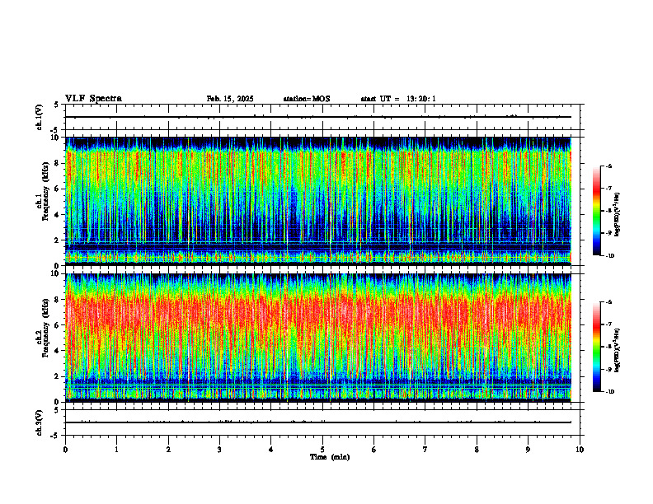Click the date text "Feb. 15, 2025"

[230, 99]
